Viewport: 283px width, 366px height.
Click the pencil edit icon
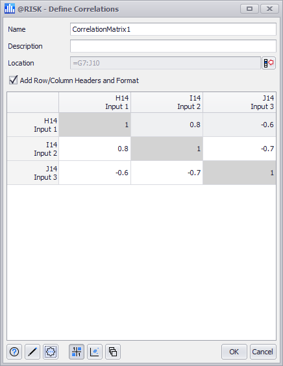pos(32,352)
